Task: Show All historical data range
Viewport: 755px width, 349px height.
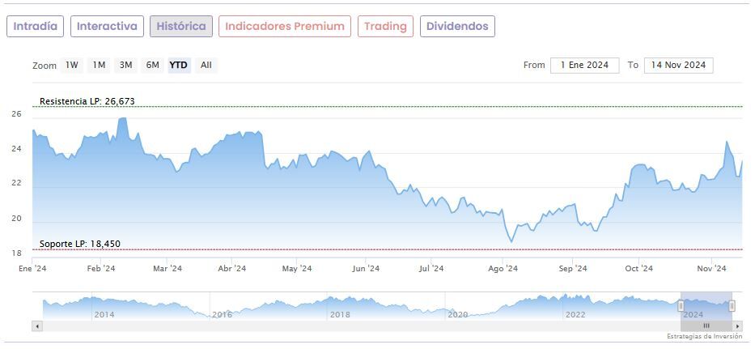Action: click(x=206, y=65)
